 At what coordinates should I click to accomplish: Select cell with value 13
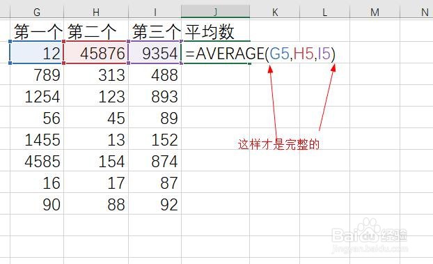tap(96, 139)
